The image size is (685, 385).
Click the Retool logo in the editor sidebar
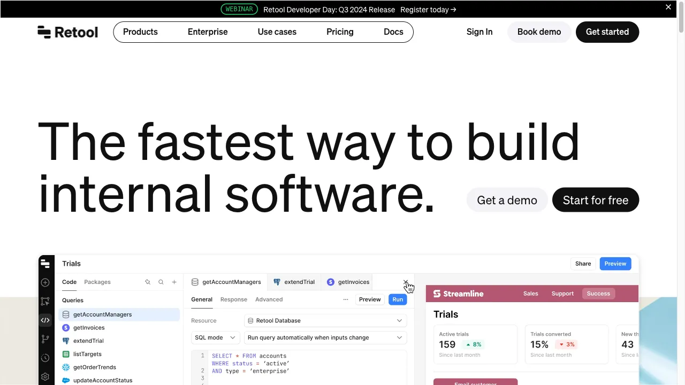pos(45,264)
